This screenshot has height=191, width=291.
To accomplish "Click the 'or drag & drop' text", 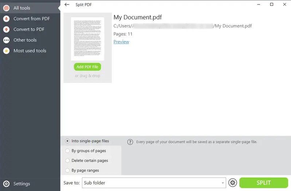I will click(87, 76).
